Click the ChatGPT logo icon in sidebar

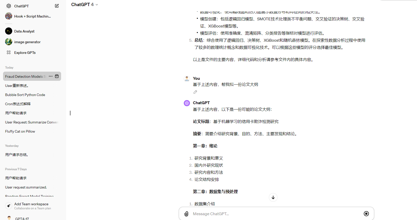[9, 6]
